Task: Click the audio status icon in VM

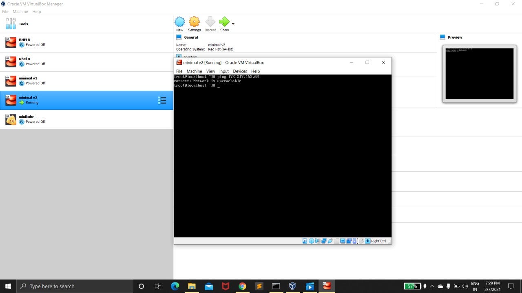Action: 318,241
